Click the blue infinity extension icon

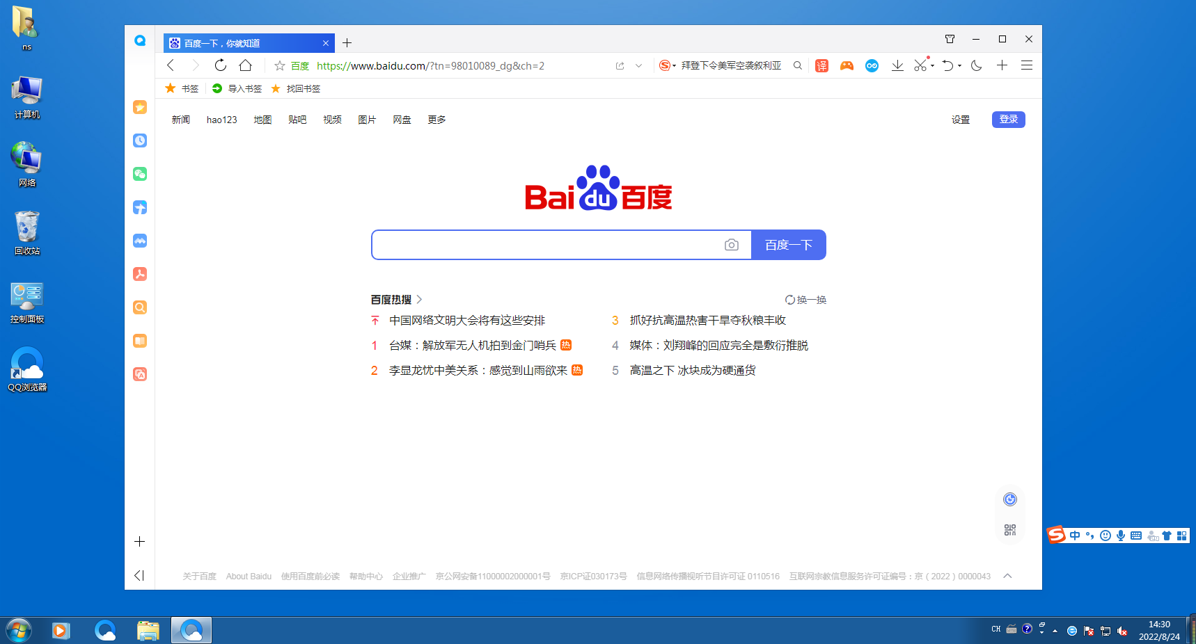coord(872,65)
